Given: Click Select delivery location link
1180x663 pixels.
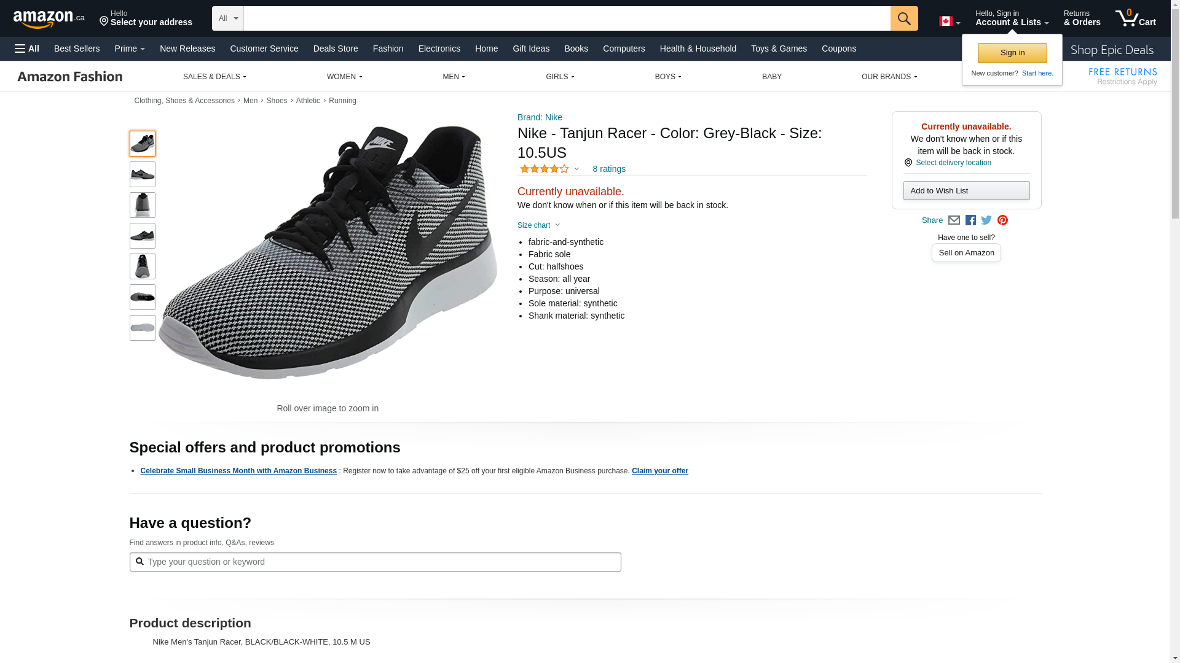Looking at the screenshot, I should [x=953, y=163].
